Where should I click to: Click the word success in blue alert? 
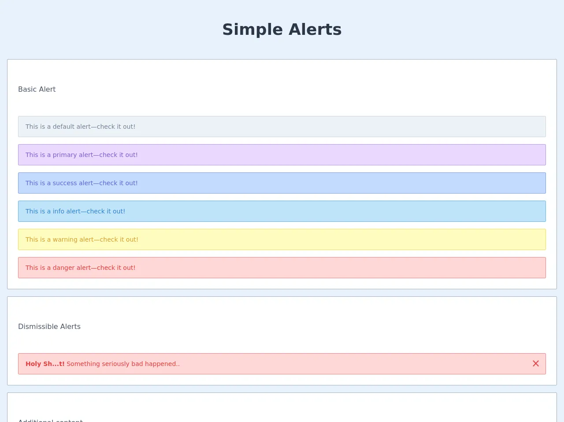[65, 183]
